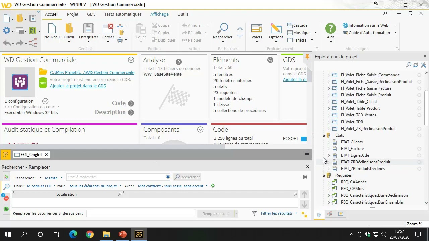Expand the REQ_CAAnnée tree node
This screenshot has width=429, height=241.
pos(329,182)
